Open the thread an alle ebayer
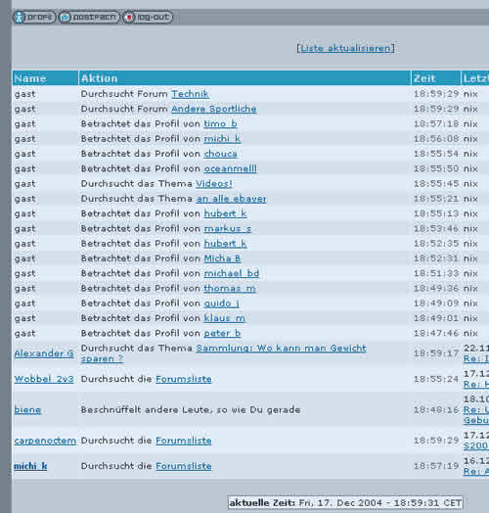Image resolution: width=489 pixels, height=513 pixels. tap(231, 199)
